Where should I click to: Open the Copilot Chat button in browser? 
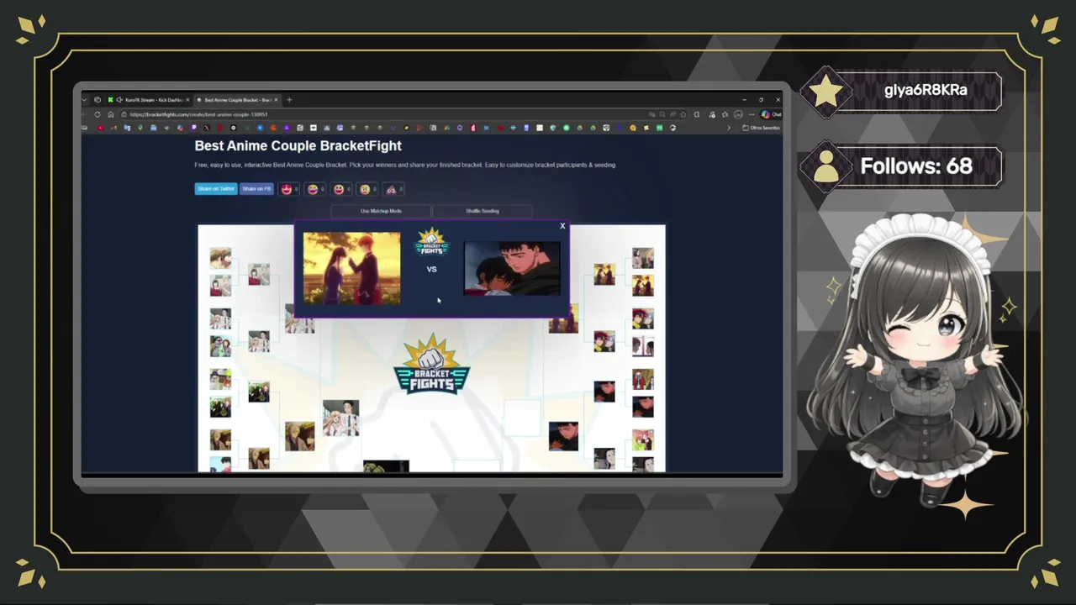pyautogui.click(x=771, y=114)
